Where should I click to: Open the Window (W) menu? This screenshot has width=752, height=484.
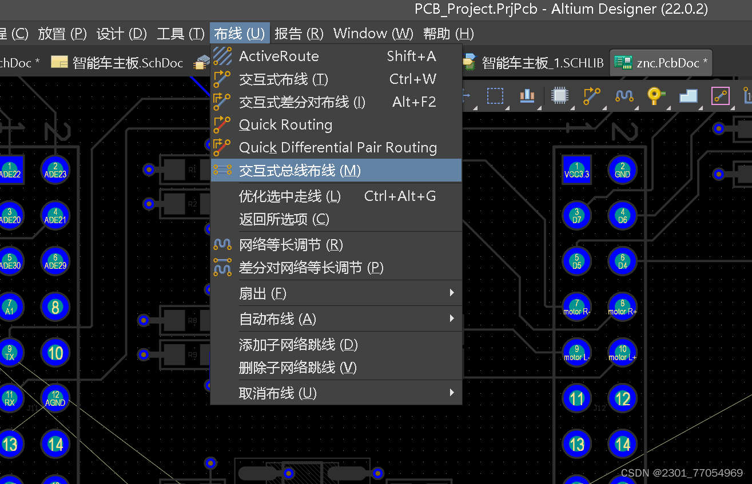click(373, 34)
